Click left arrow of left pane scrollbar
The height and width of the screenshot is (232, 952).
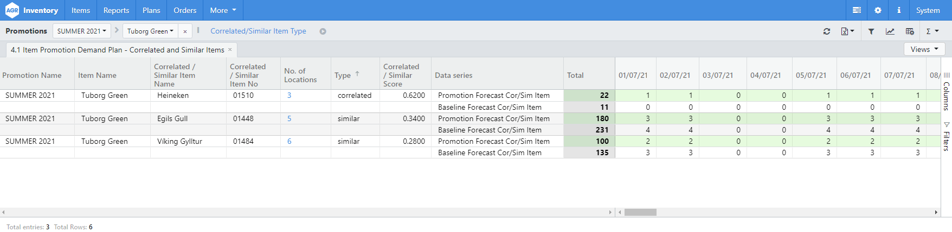(x=3, y=212)
